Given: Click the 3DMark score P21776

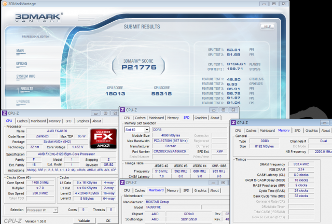Looking at the screenshot, I should pyautogui.click(x=139, y=67).
